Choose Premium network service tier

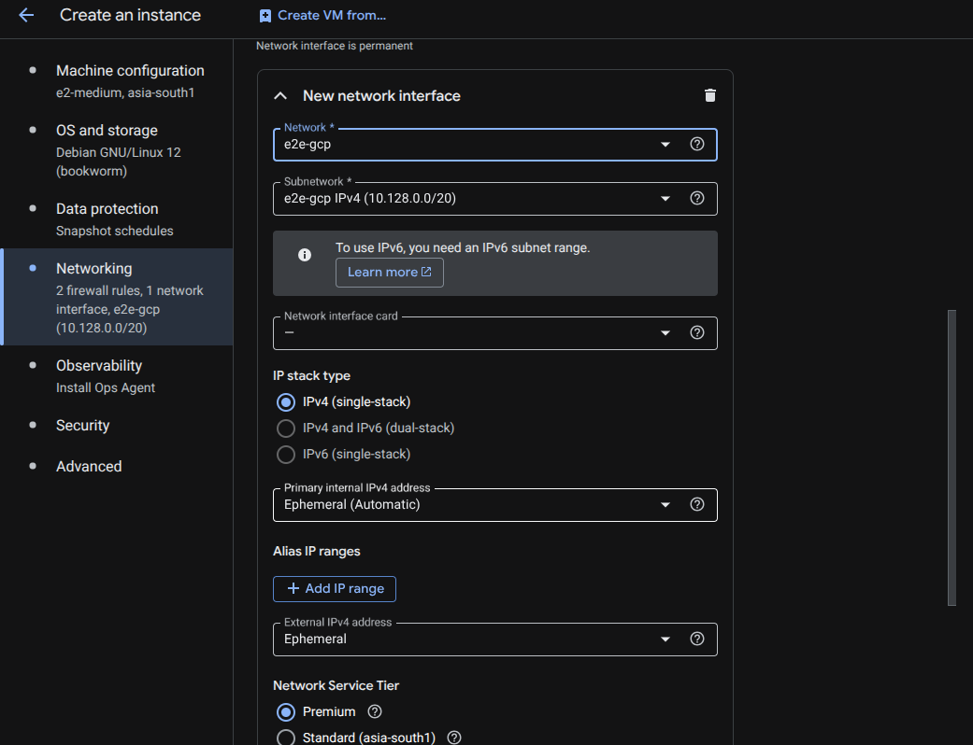(285, 712)
